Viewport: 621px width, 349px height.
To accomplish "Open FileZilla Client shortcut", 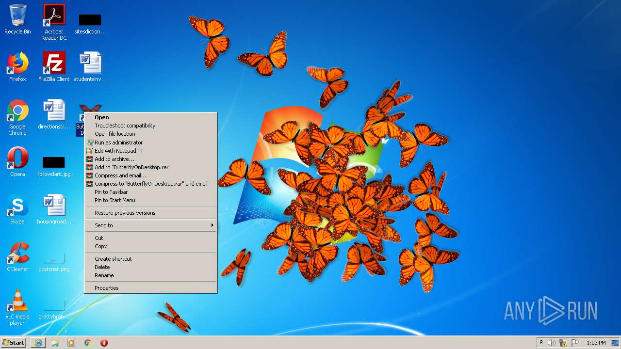I will (x=54, y=67).
